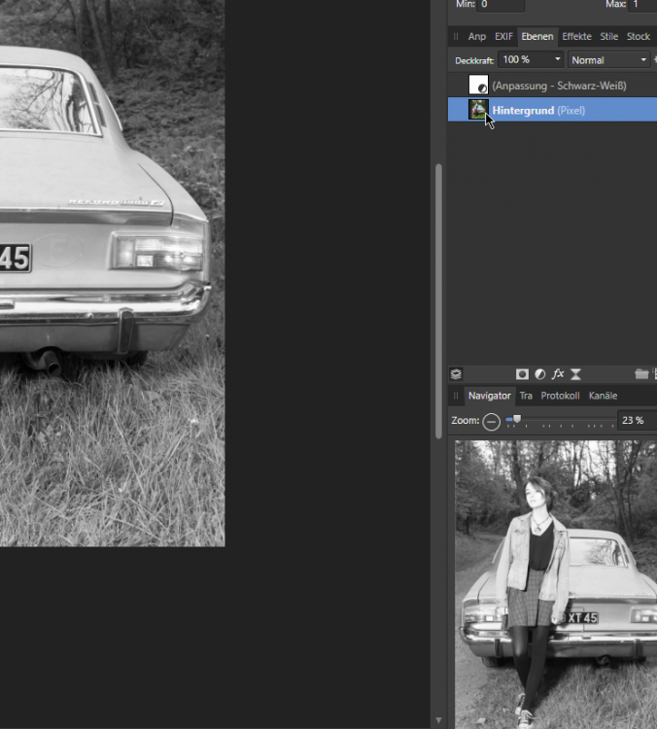
Task: Open layer effects with the fx icon
Action: click(558, 374)
